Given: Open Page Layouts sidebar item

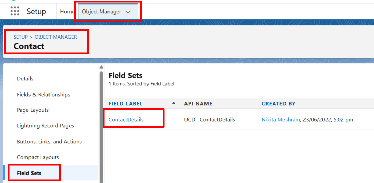Looking at the screenshot, I should click(x=33, y=110).
